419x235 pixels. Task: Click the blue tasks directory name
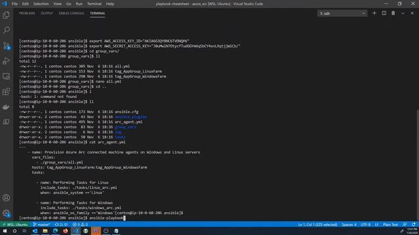(120, 137)
